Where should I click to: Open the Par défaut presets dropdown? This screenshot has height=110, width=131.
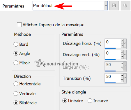point(106,5)
